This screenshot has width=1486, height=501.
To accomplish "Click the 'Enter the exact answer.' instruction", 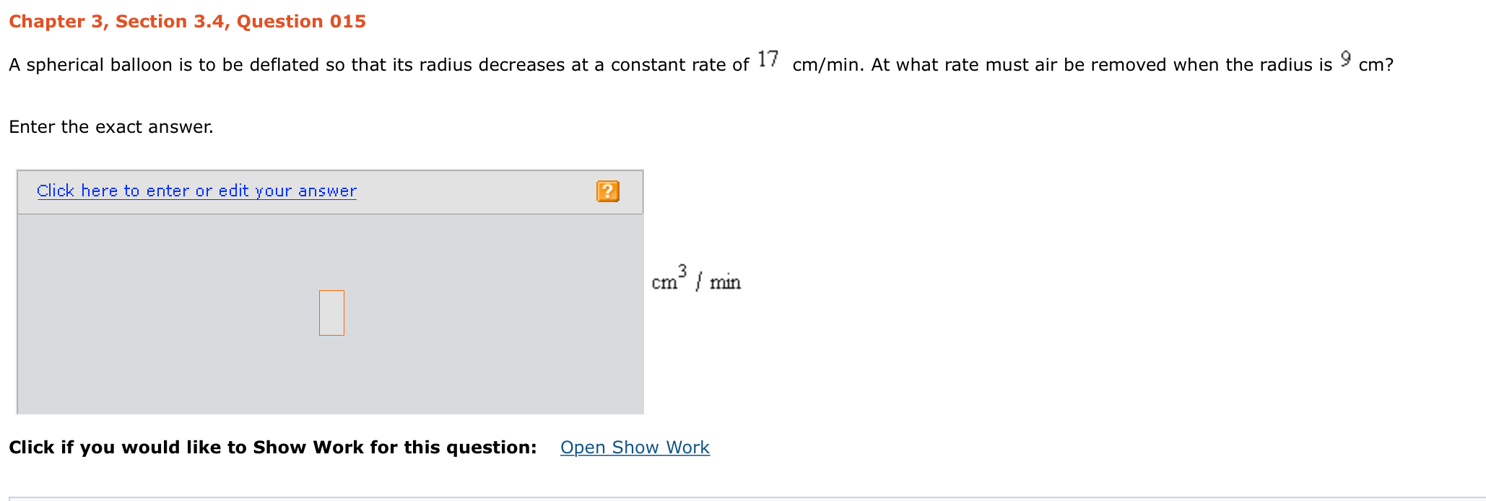I will (111, 127).
